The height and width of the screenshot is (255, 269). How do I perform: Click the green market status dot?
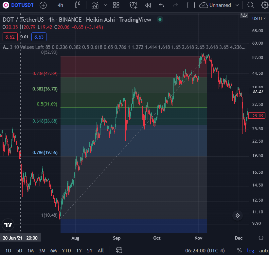(160, 19)
